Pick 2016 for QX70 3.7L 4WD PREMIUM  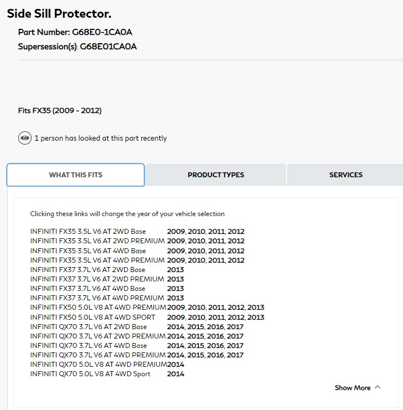pyautogui.click(x=216, y=355)
